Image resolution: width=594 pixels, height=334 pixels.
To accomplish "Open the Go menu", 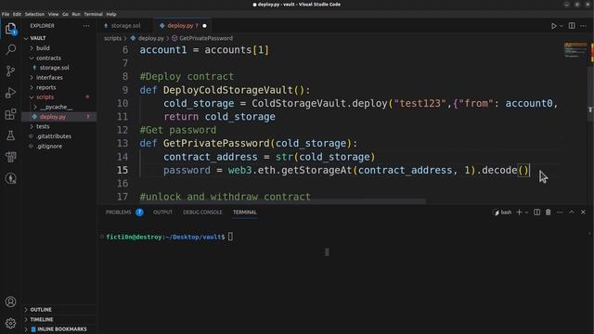I will [x=66, y=14].
